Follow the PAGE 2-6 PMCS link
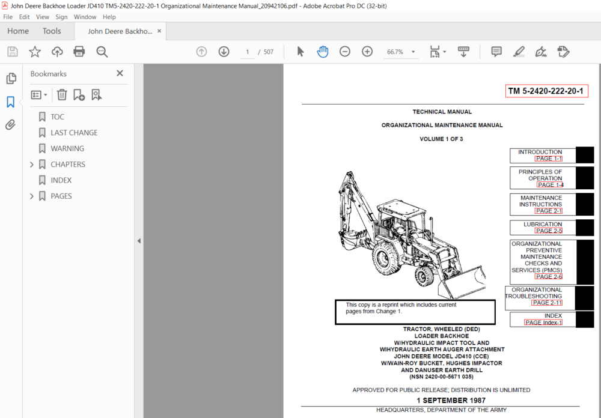Viewport: 601px width, 418px height. tap(549, 277)
